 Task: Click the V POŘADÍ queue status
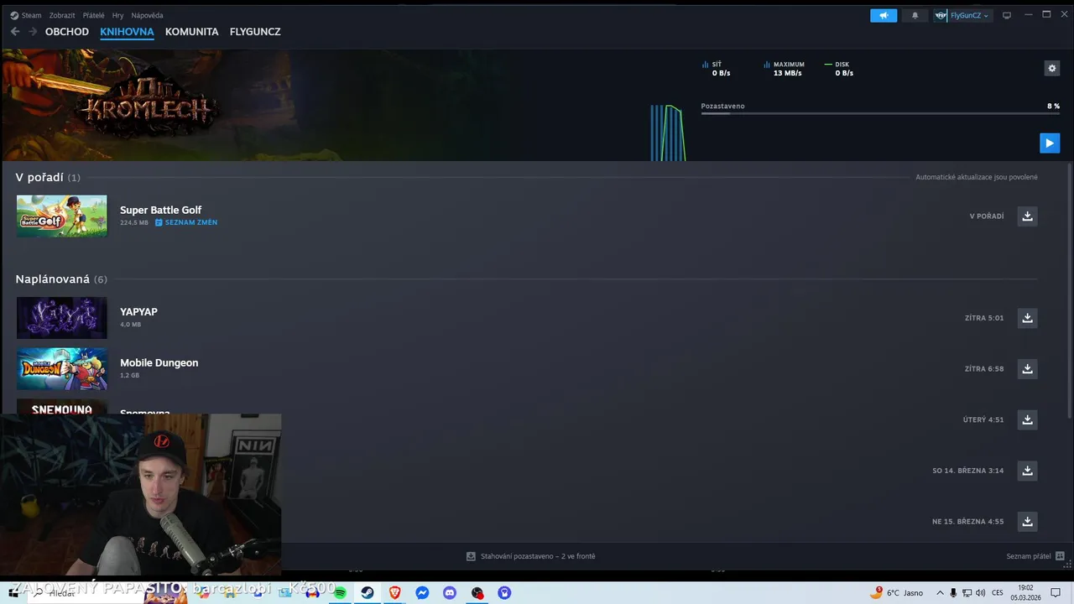pyautogui.click(x=987, y=216)
